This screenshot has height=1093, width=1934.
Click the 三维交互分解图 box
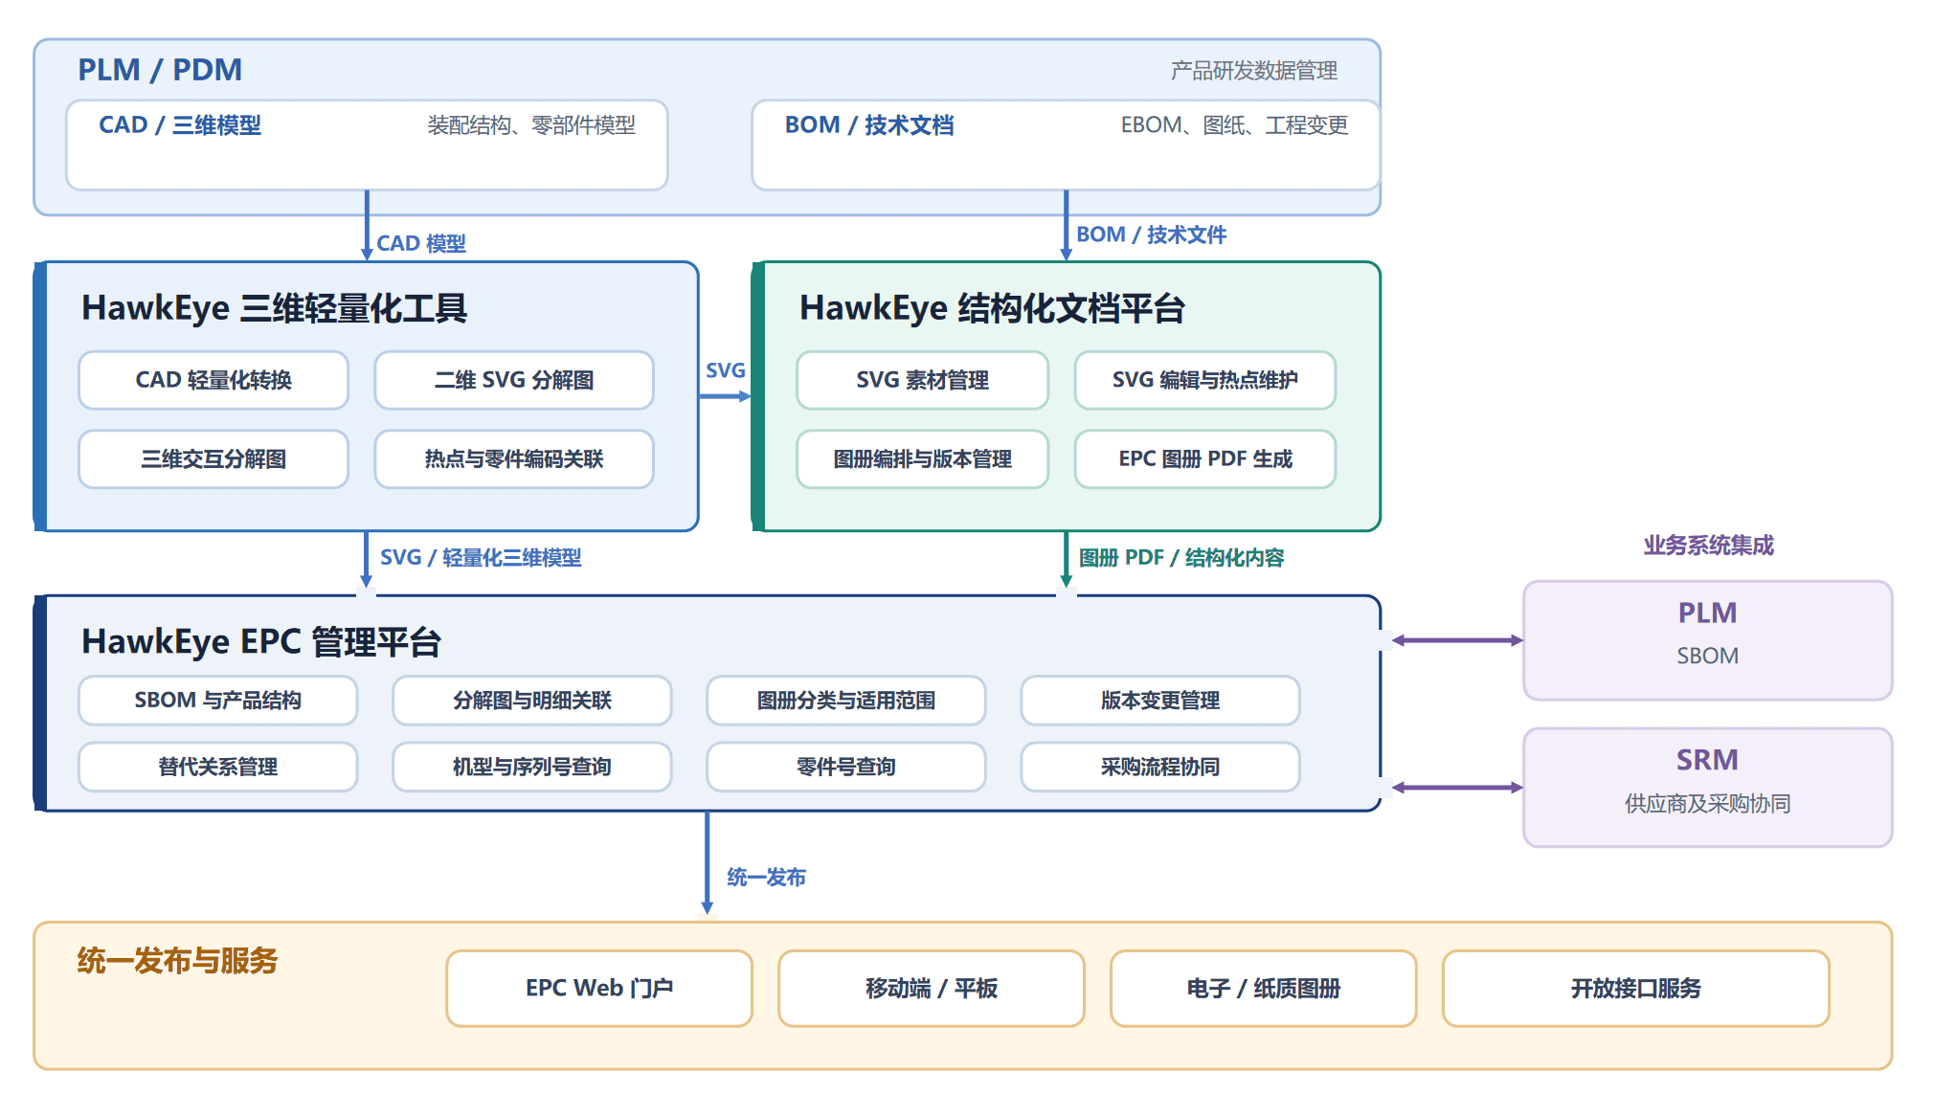pos(214,459)
